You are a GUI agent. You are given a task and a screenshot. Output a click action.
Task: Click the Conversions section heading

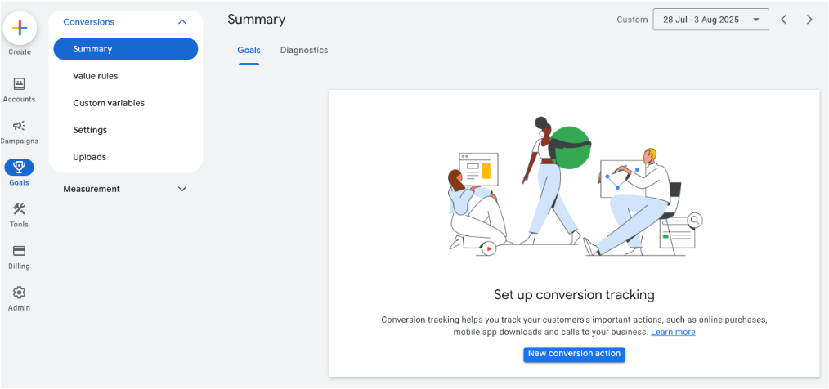89,22
